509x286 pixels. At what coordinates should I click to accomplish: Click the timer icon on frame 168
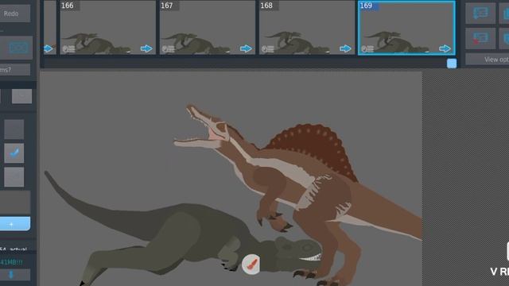click(267, 49)
